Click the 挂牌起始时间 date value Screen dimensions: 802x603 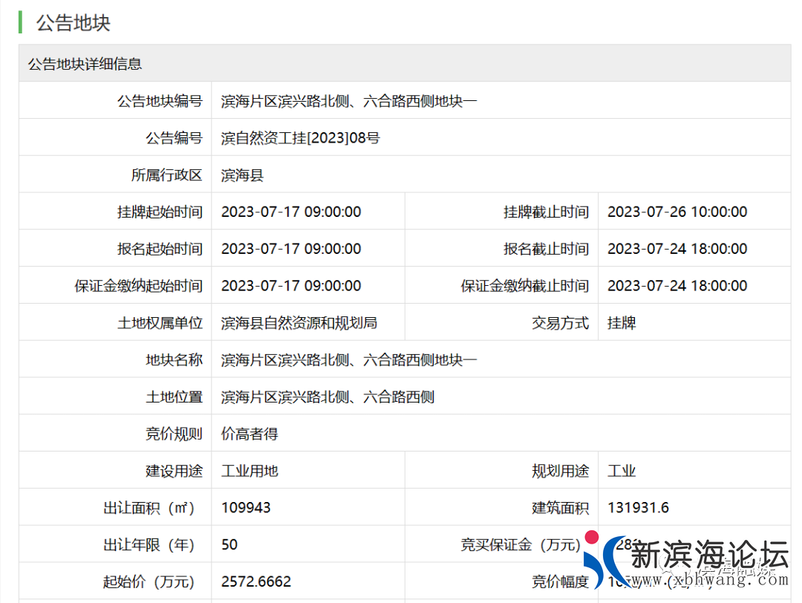click(291, 212)
